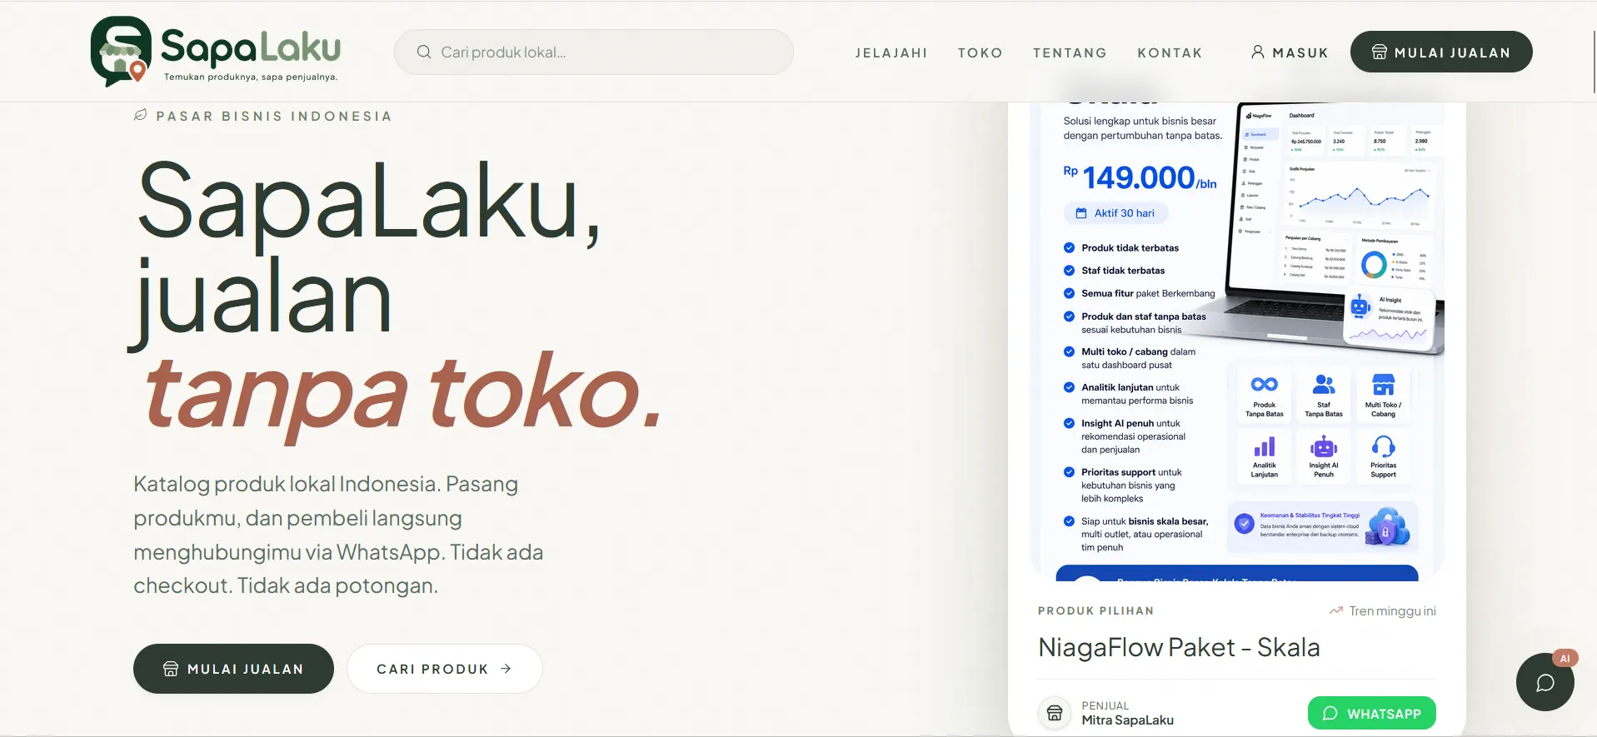The image size is (1597, 737).
Task: Click the Analitik Lanjutan bar chart icon
Action: (x=1265, y=447)
